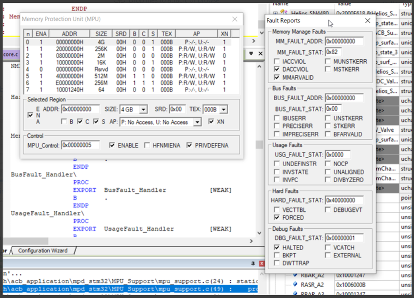Pin the build output pane

(253, 264)
